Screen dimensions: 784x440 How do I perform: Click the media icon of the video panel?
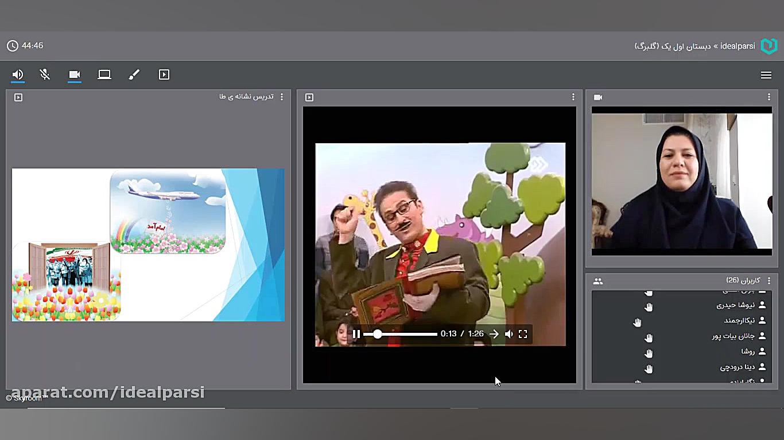coord(309,97)
